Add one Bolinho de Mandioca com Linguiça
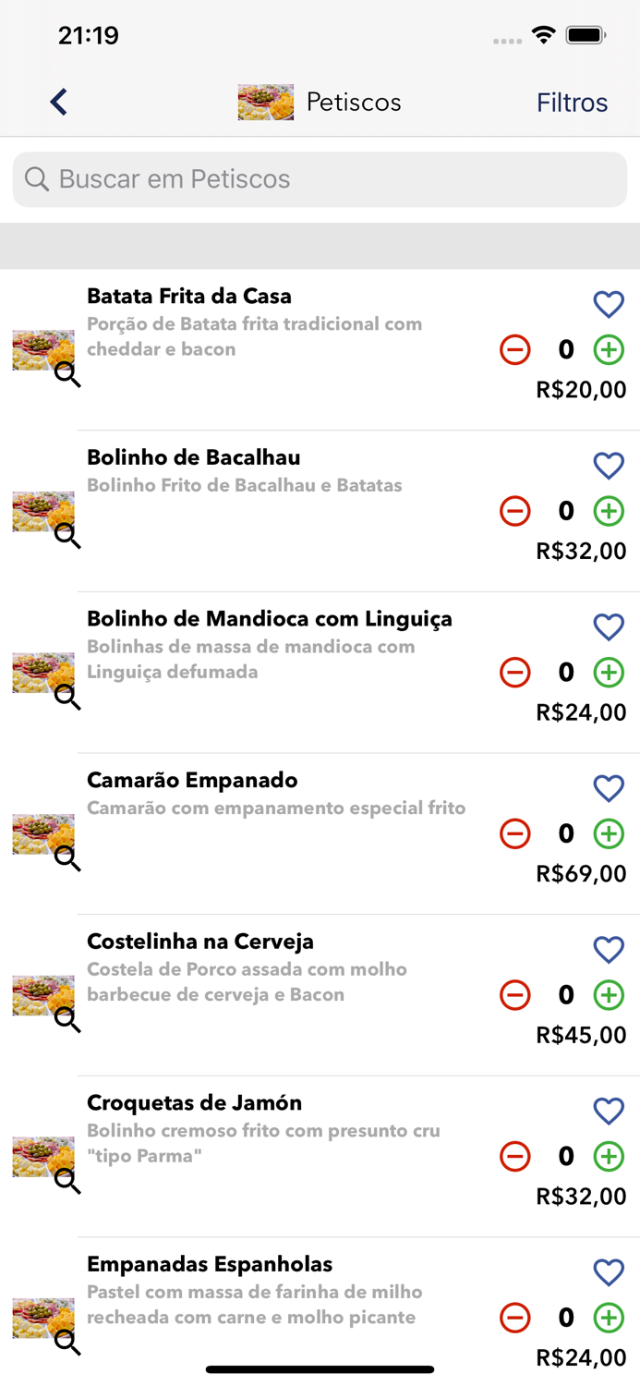The width and height of the screenshot is (640, 1386). click(x=609, y=672)
